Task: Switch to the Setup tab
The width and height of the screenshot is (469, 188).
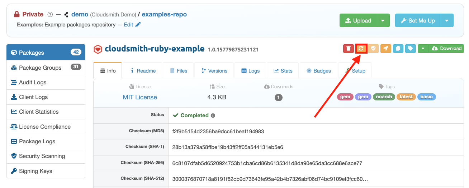Action: [355, 71]
